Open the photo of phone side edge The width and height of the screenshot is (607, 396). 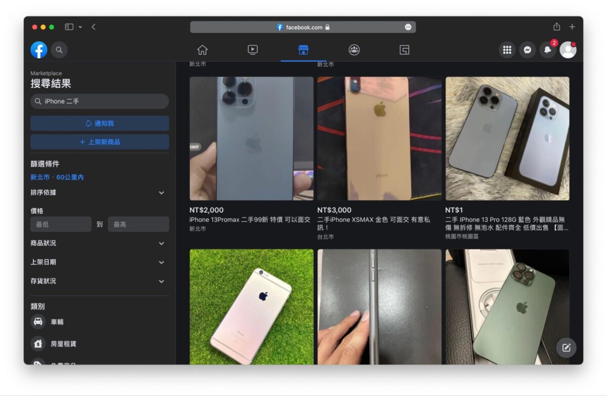click(x=379, y=307)
